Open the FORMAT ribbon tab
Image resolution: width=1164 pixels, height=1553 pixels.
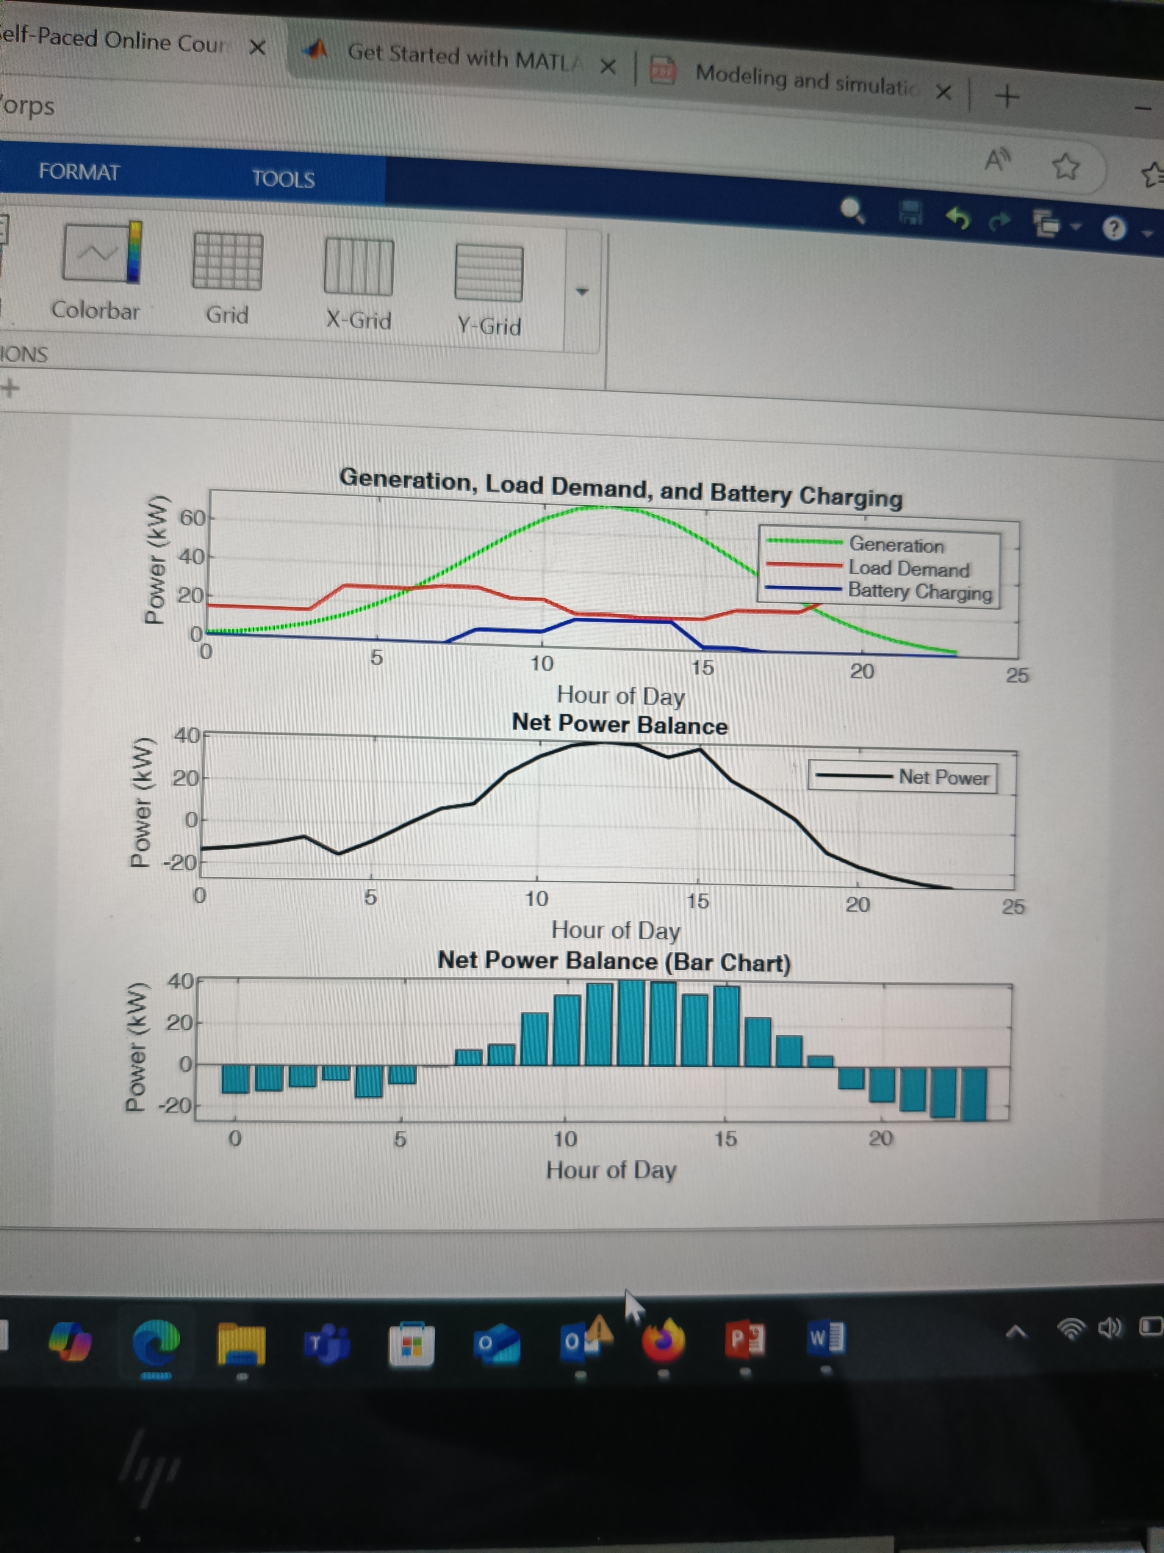(79, 172)
